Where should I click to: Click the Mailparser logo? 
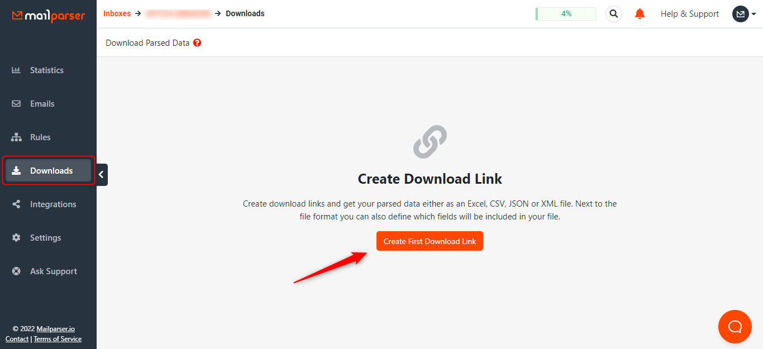(49, 16)
